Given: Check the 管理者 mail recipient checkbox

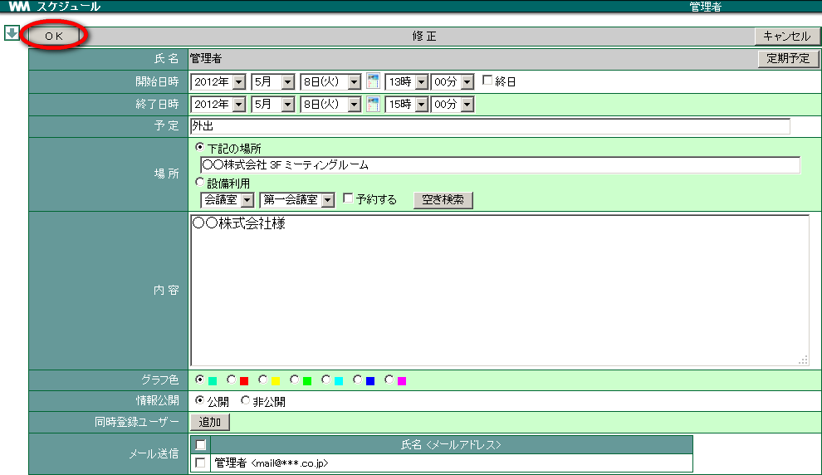Looking at the screenshot, I should point(200,463).
